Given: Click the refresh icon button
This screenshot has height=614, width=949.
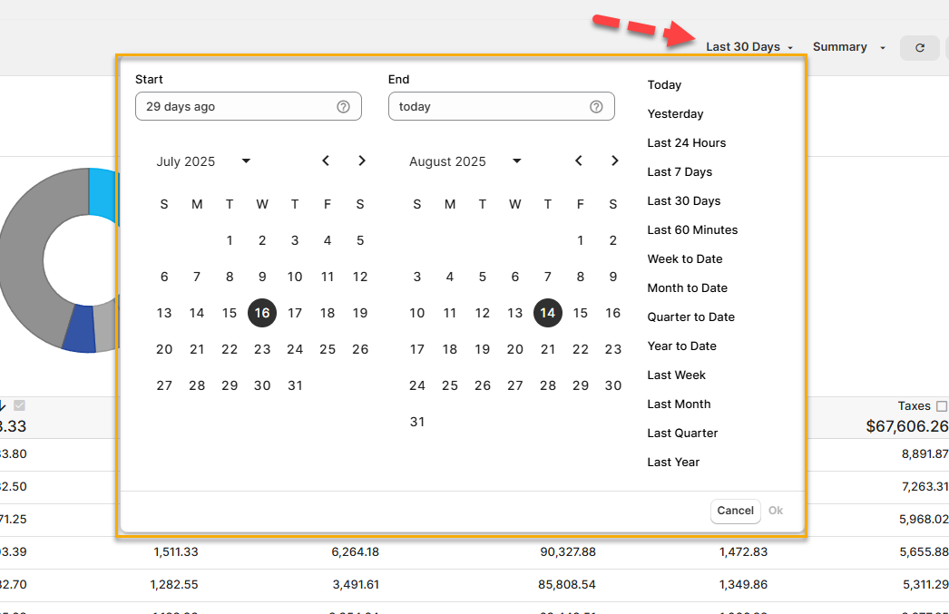Looking at the screenshot, I should click(x=919, y=48).
